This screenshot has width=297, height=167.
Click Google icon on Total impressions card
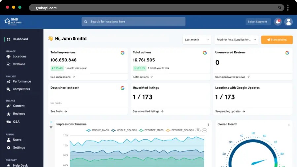(122, 53)
